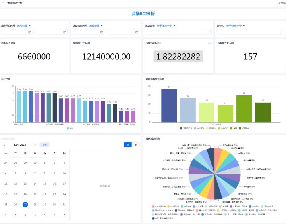
Task: Switch calendar to 月 view
Action: coord(128,145)
